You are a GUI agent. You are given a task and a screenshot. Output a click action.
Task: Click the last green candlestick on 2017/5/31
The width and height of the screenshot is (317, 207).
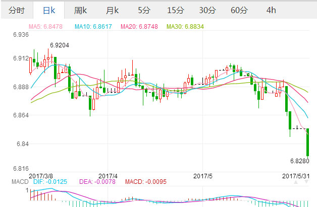[x=308, y=142]
